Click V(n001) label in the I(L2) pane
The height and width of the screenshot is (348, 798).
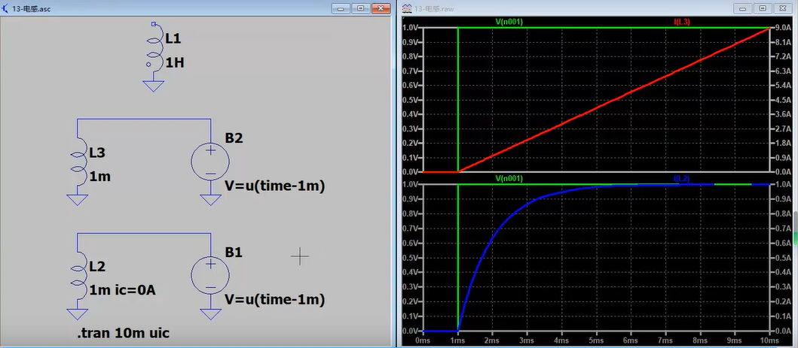509,179
